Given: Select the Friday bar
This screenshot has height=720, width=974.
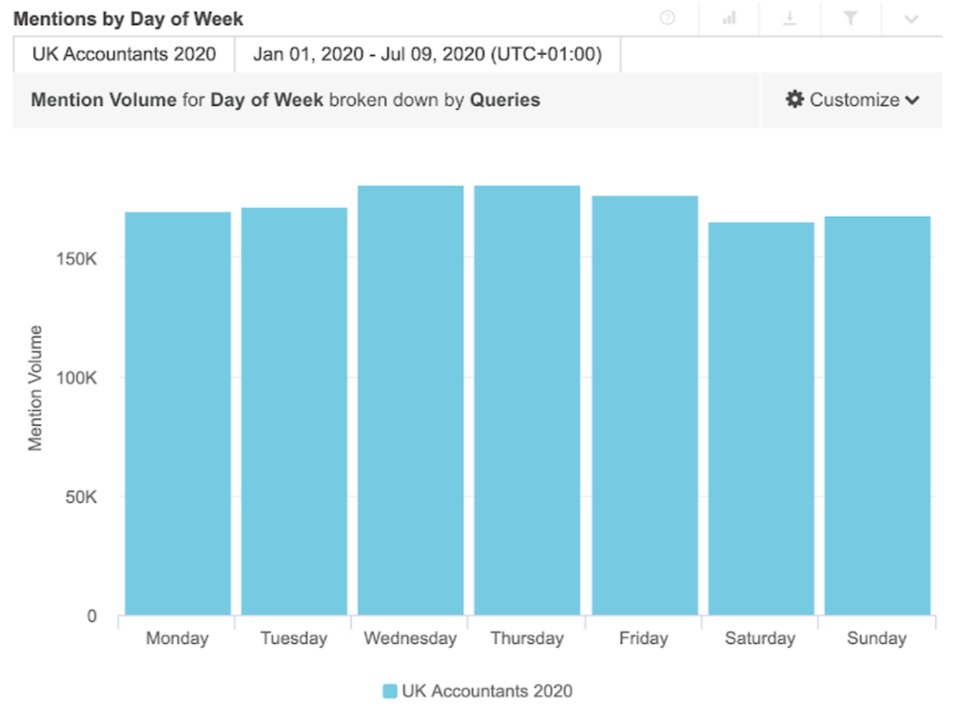Looking at the screenshot, I should [644, 405].
